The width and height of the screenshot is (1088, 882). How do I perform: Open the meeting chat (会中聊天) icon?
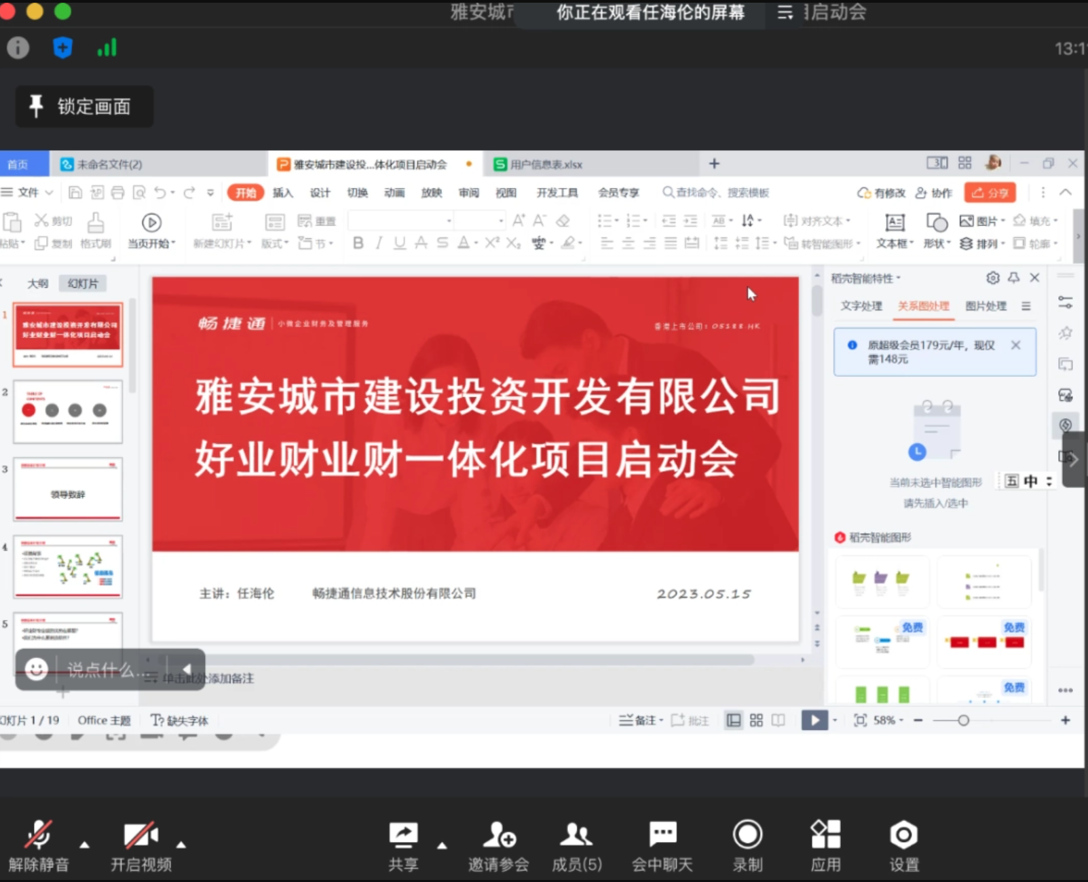(x=662, y=834)
